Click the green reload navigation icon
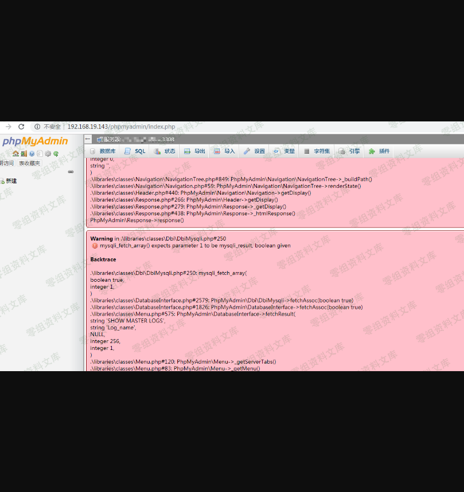This screenshot has height=492, width=464. pos(56,153)
